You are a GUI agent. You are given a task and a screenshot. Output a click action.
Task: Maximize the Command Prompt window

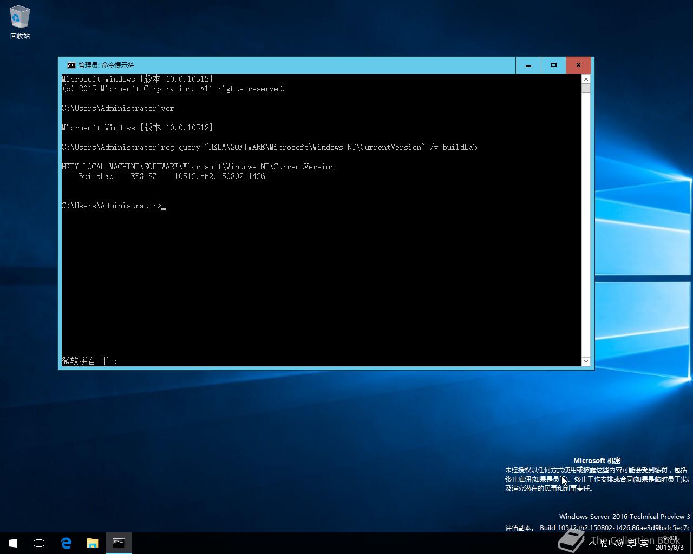point(553,65)
